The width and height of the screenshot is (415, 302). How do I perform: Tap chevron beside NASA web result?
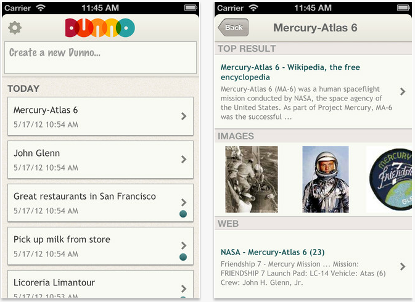pos(403,267)
